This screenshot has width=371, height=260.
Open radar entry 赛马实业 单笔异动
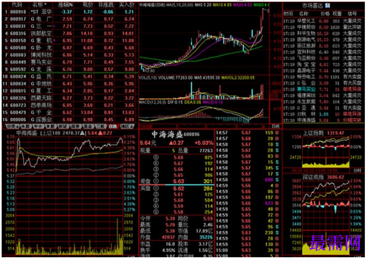click(322, 90)
